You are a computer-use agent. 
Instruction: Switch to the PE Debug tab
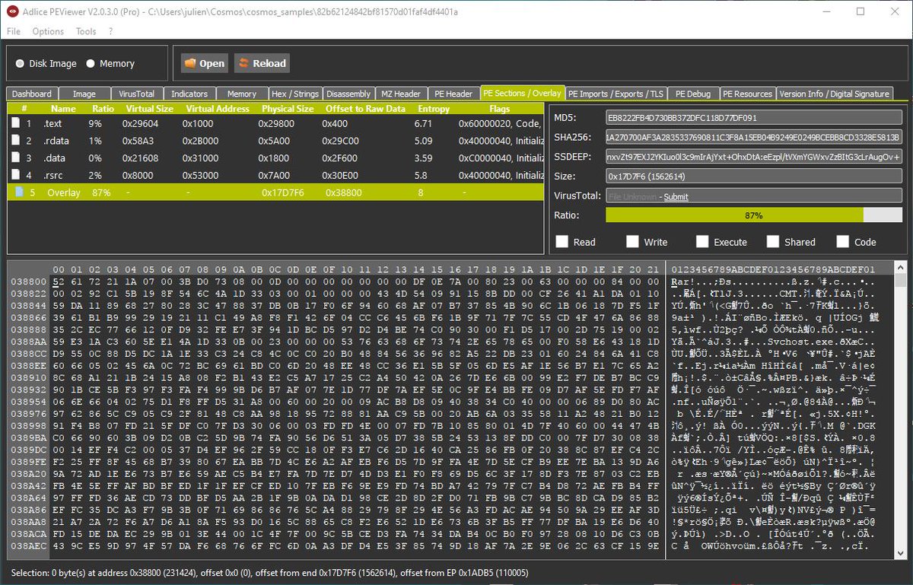coord(693,94)
